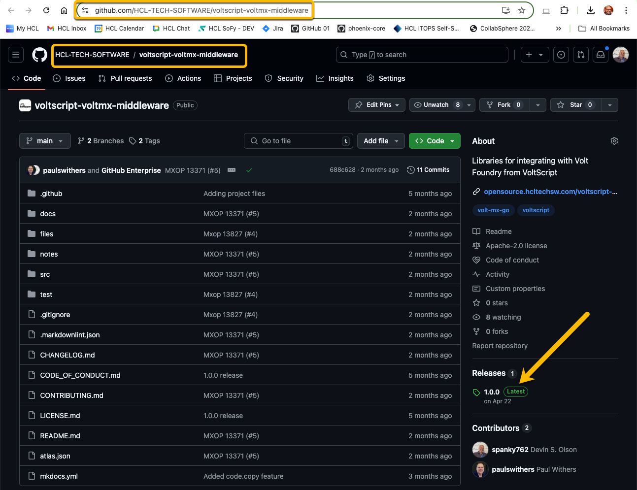
Task: Click Report repository link
Action: 500,346
